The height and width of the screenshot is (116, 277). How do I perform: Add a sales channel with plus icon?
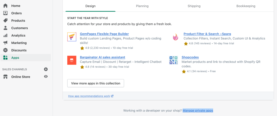[x=46, y=69]
